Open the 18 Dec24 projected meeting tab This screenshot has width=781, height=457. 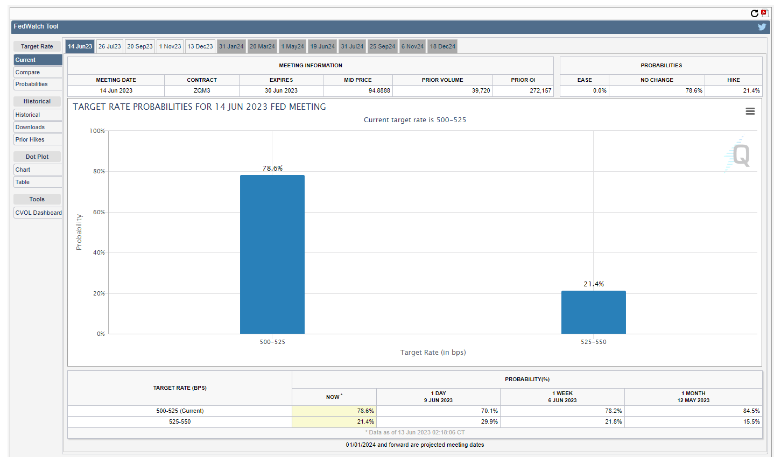(442, 46)
